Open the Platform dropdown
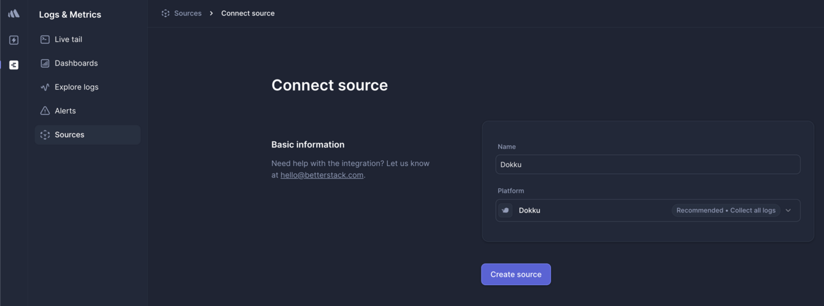 [x=647, y=211]
